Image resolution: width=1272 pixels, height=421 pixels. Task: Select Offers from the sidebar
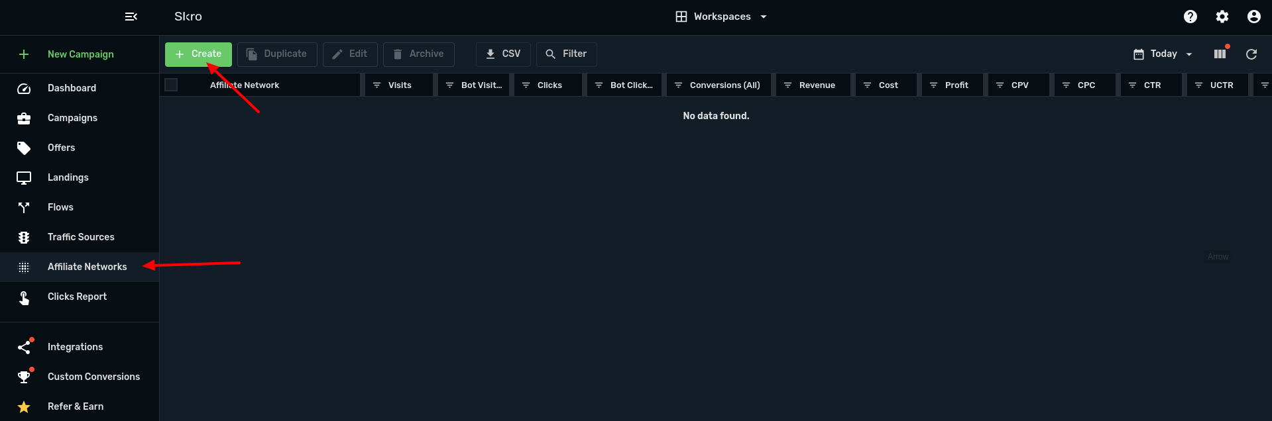tap(61, 148)
